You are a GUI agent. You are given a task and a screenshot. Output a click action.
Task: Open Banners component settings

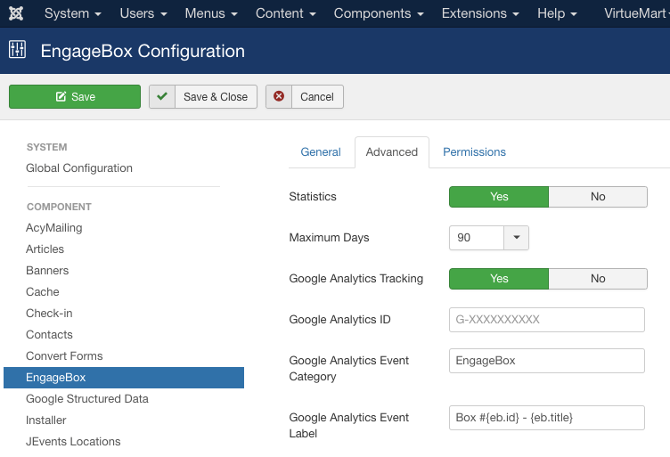[x=47, y=271]
